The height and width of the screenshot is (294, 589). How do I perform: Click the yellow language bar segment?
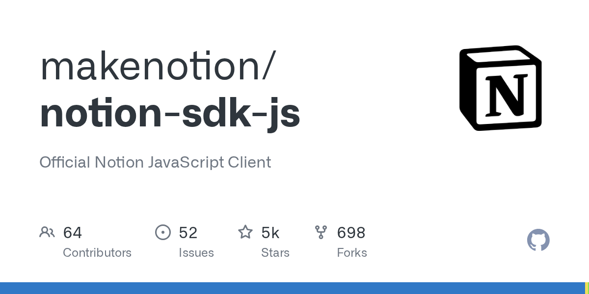coord(587,288)
